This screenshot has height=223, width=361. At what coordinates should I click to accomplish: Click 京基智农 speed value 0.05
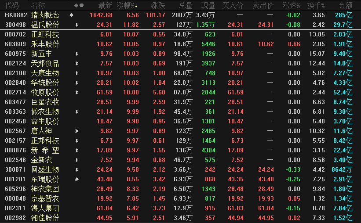coord(294,198)
